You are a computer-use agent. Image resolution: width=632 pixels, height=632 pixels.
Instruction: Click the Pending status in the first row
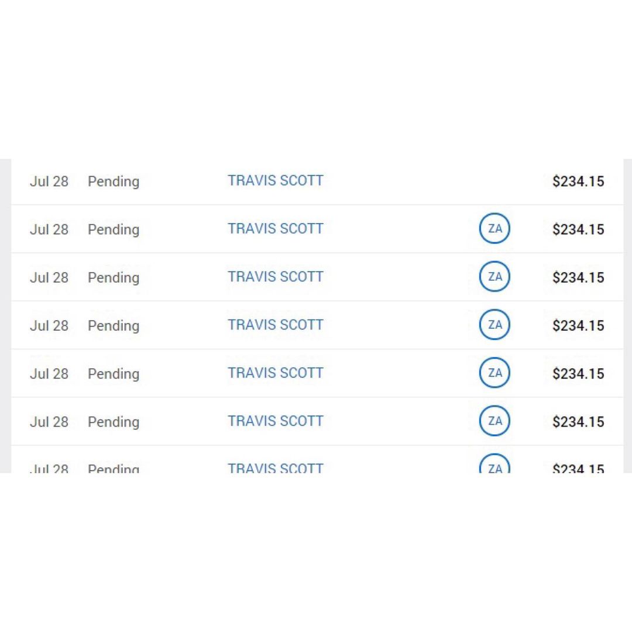[x=114, y=181]
